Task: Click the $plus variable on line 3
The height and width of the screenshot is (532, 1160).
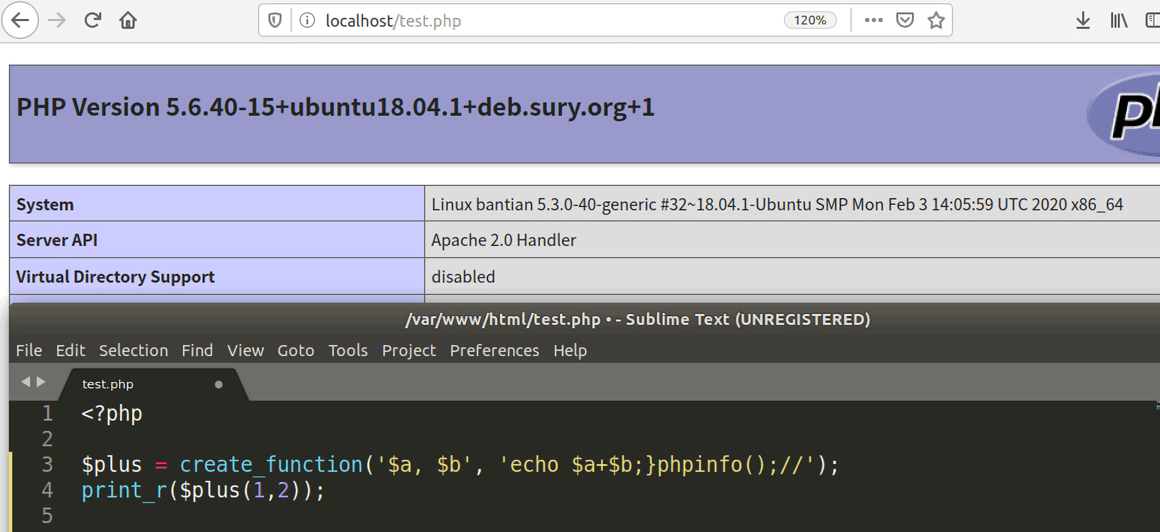Action: [112, 465]
